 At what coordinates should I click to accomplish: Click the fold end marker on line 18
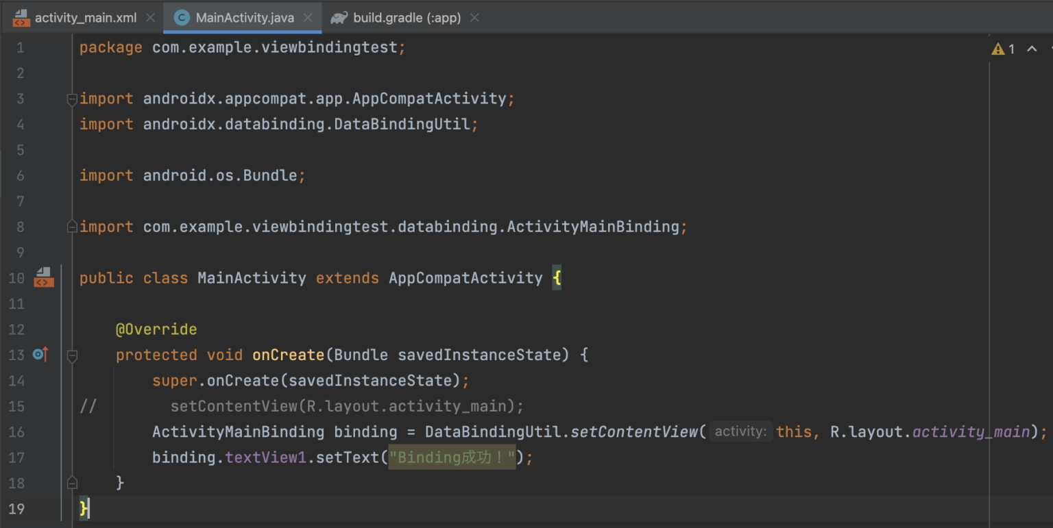tap(72, 483)
